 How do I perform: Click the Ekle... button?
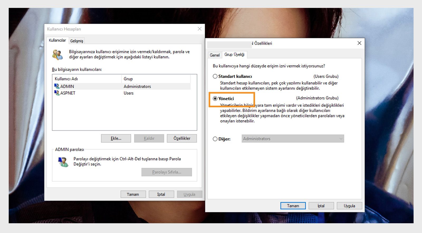[x=116, y=138]
